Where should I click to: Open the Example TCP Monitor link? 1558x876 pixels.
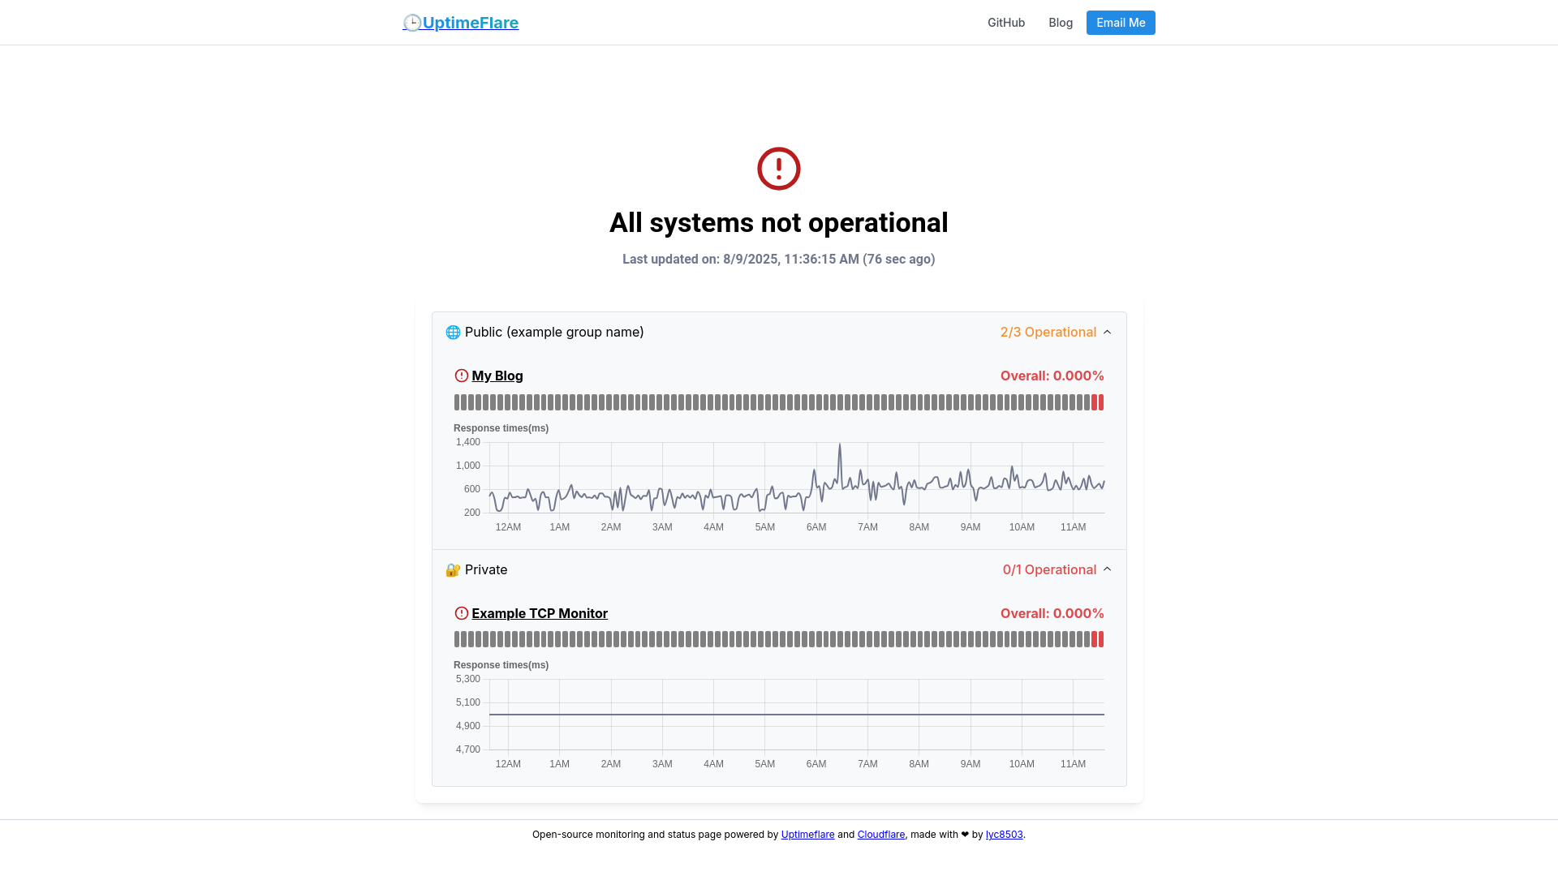(540, 613)
